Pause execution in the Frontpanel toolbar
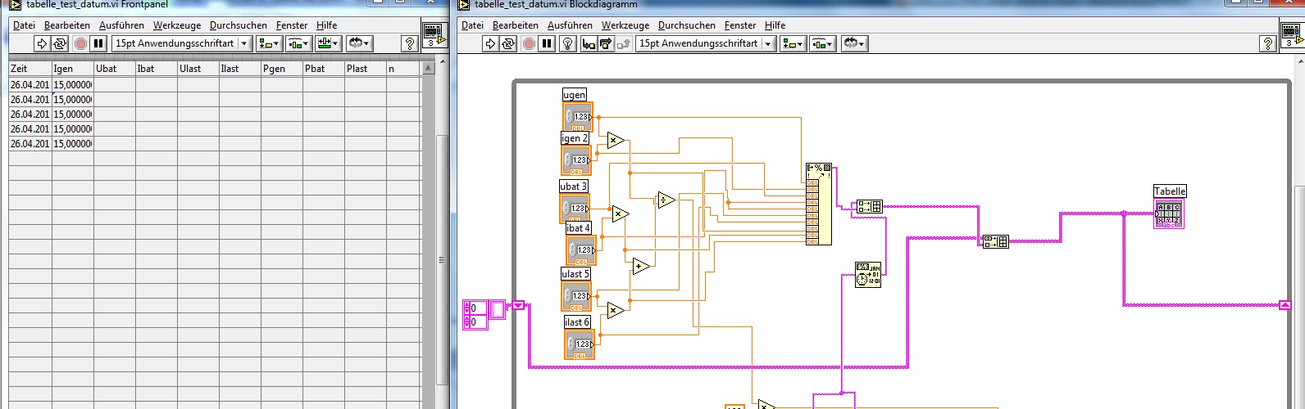The height and width of the screenshot is (409, 1305). 98,43
